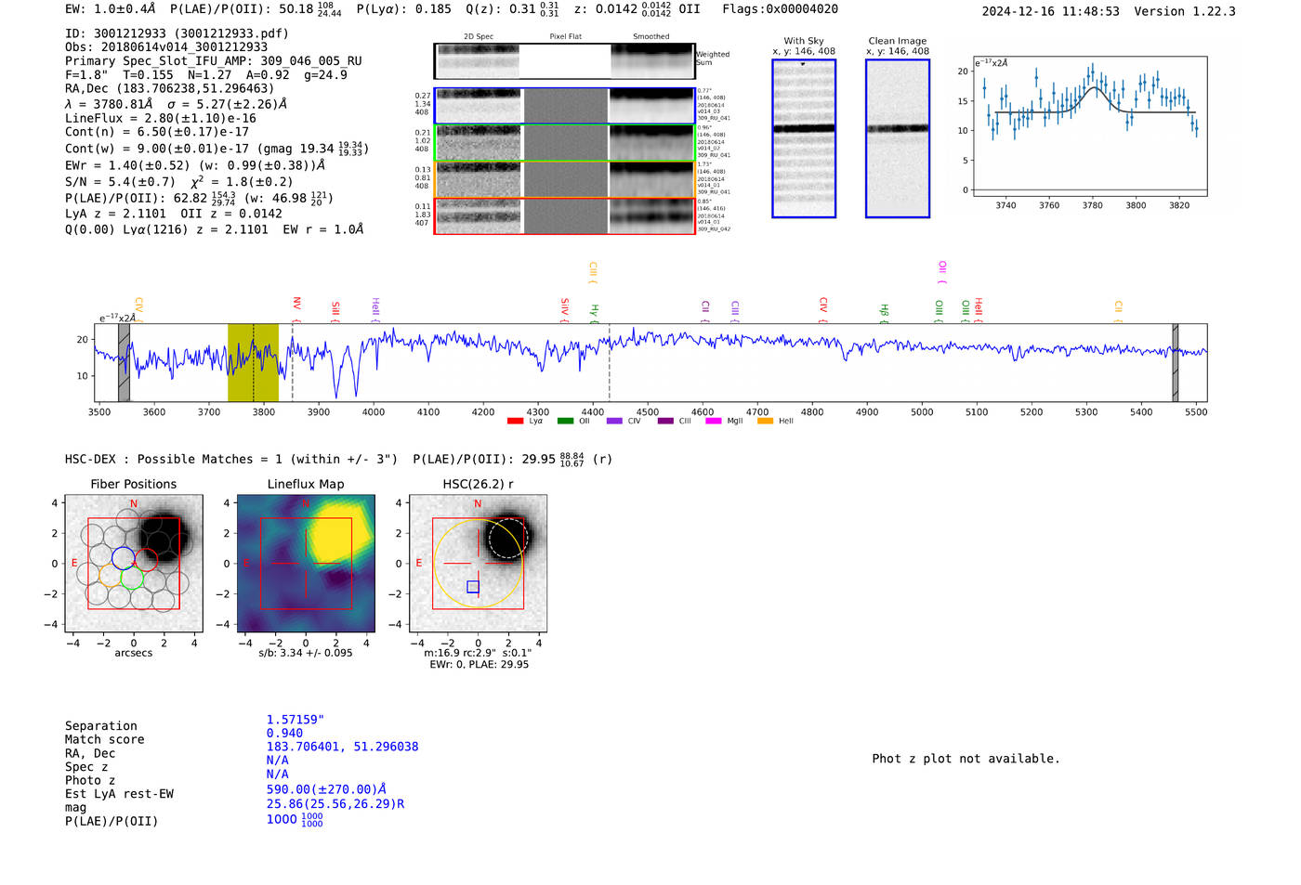This screenshot has height=885, width=1301.
Task: Click the green OII legend swatch
Action: tap(565, 422)
